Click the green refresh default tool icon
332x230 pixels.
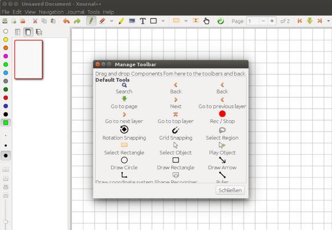tap(220, 21)
